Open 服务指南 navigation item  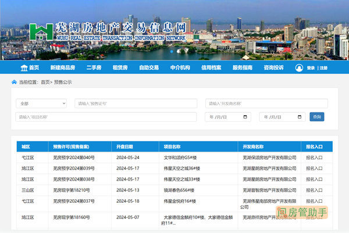click(x=243, y=68)
